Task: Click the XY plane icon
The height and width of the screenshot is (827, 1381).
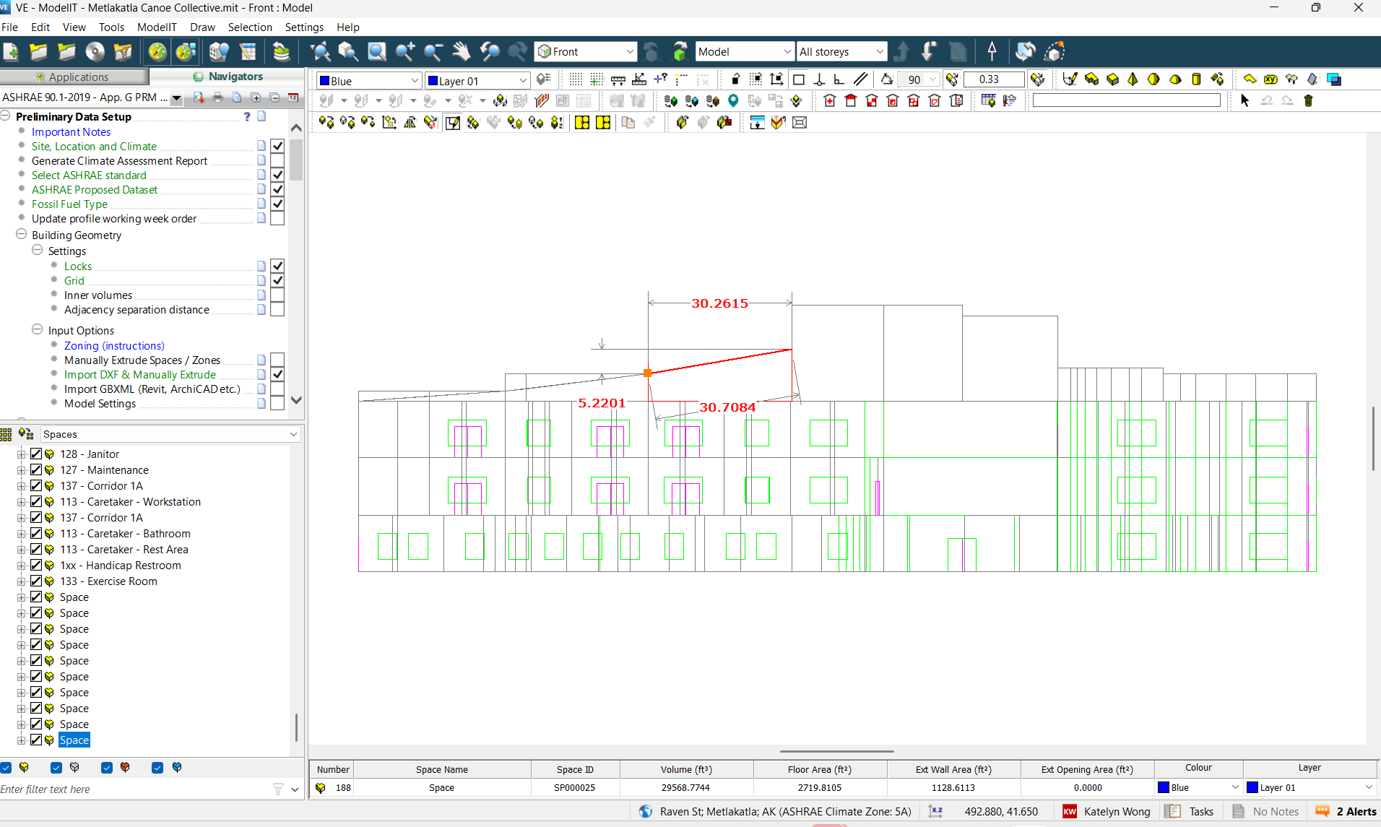Action: [1270, 79]
